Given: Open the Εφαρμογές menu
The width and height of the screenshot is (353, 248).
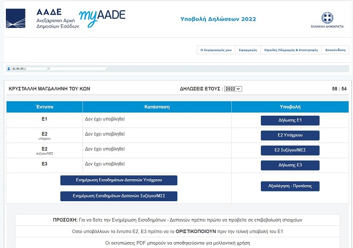Looking at the screenshot, I should point(248,49).
